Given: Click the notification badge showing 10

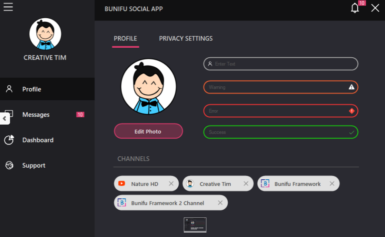Looking at the screenshot, I should (x=362, y=3).
